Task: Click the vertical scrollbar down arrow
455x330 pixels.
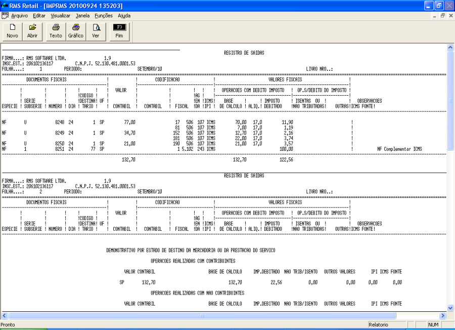Action: pyautogui.click(x=450, y=308)
